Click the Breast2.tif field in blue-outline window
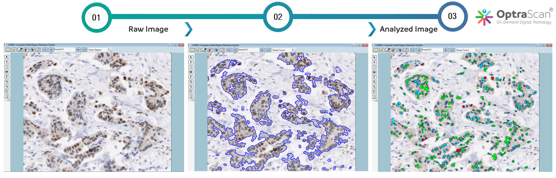556x178 pixels. click(x=249, y=50)
